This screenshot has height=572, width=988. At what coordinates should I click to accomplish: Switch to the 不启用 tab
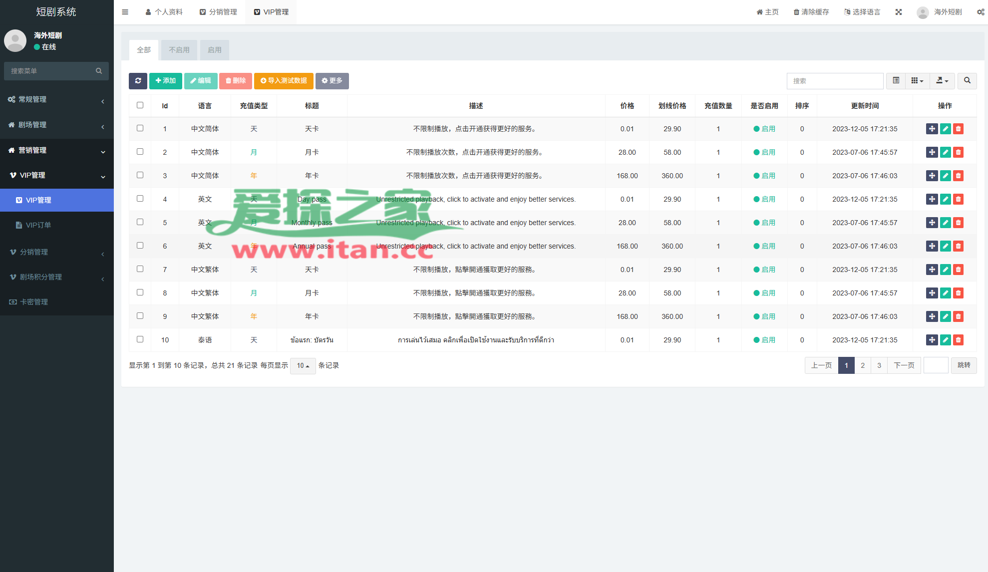coord(179,50)
